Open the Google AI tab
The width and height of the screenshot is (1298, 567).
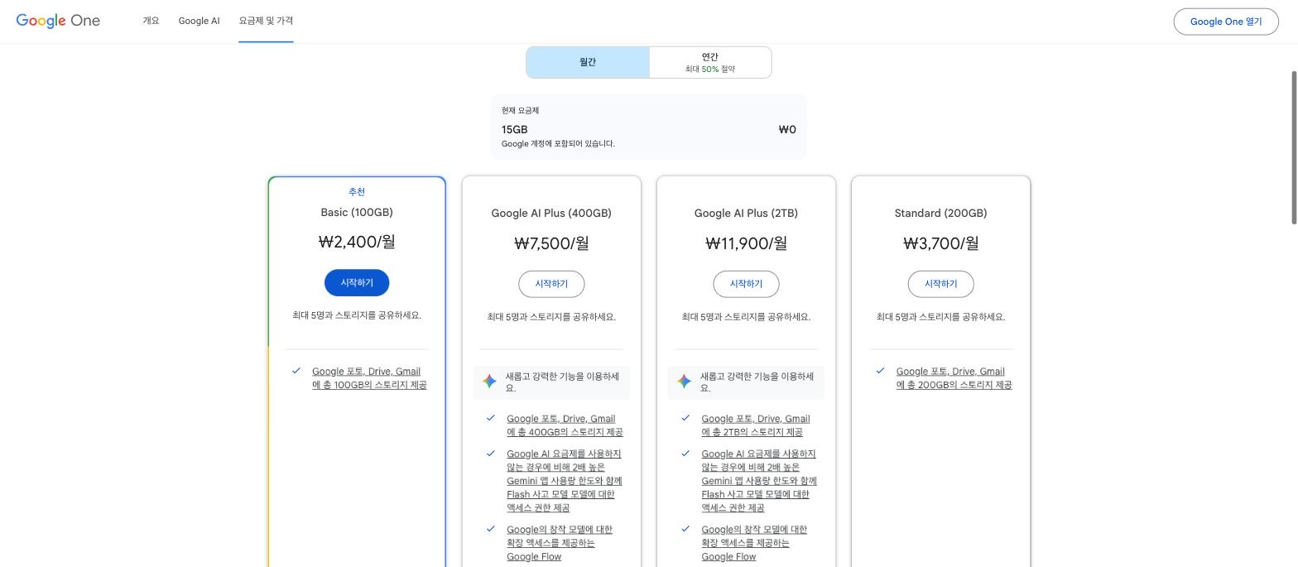199,21
